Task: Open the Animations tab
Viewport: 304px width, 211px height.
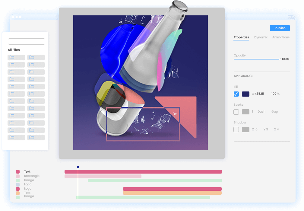Action: tap(281, 37)
